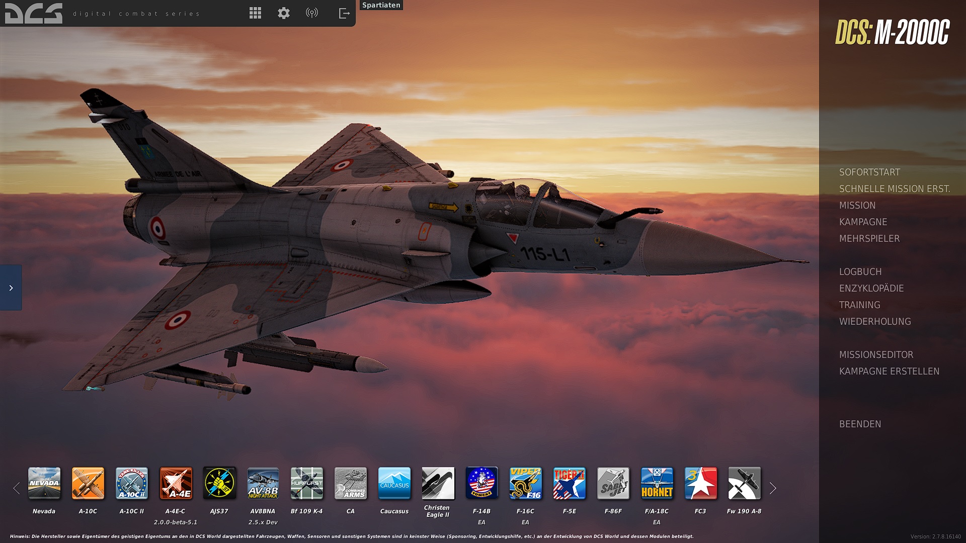Screen dimensions: 966x543
Task: Select the A-10C module icon
Action: [88, 483]
